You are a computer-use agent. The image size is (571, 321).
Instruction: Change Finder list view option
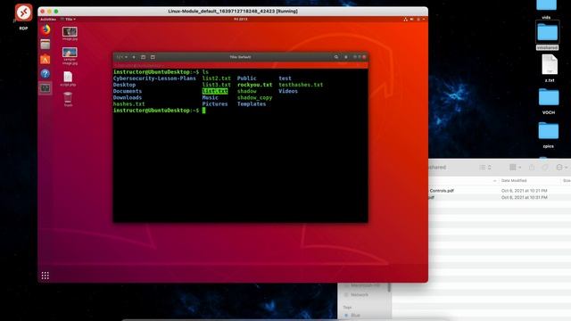(x=485, y=167)
